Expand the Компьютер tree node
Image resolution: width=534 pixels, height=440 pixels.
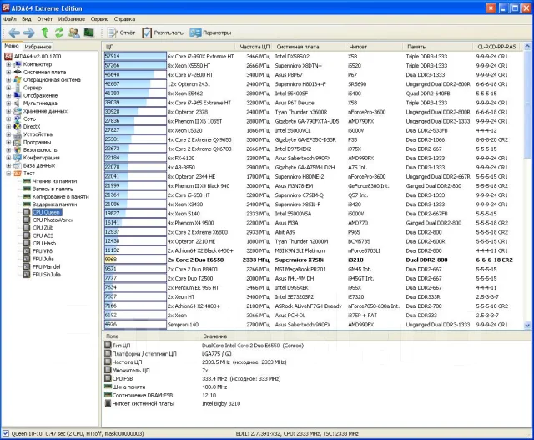[x=8, y=64]
